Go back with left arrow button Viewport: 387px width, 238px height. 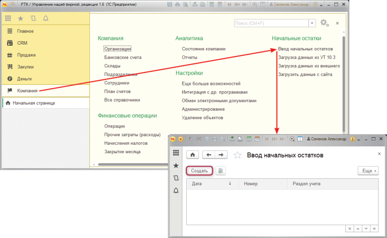(x=208, y=155)
